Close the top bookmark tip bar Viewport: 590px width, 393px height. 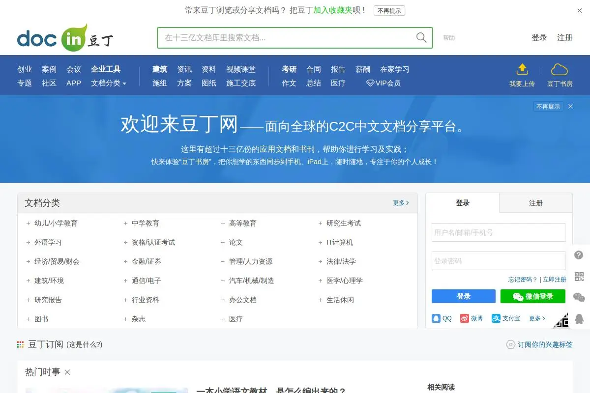[580, 10]
